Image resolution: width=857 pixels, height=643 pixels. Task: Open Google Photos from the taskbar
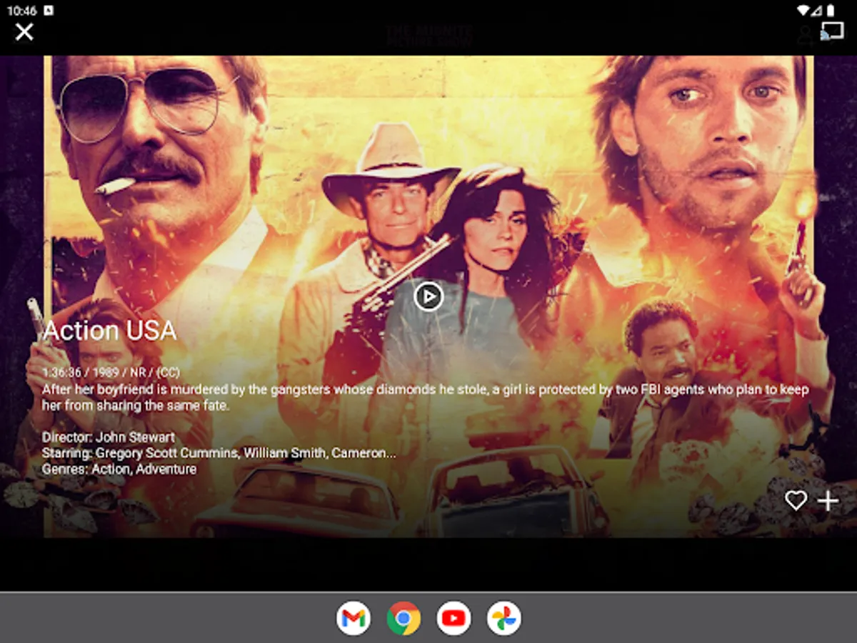tap(503, 618)
